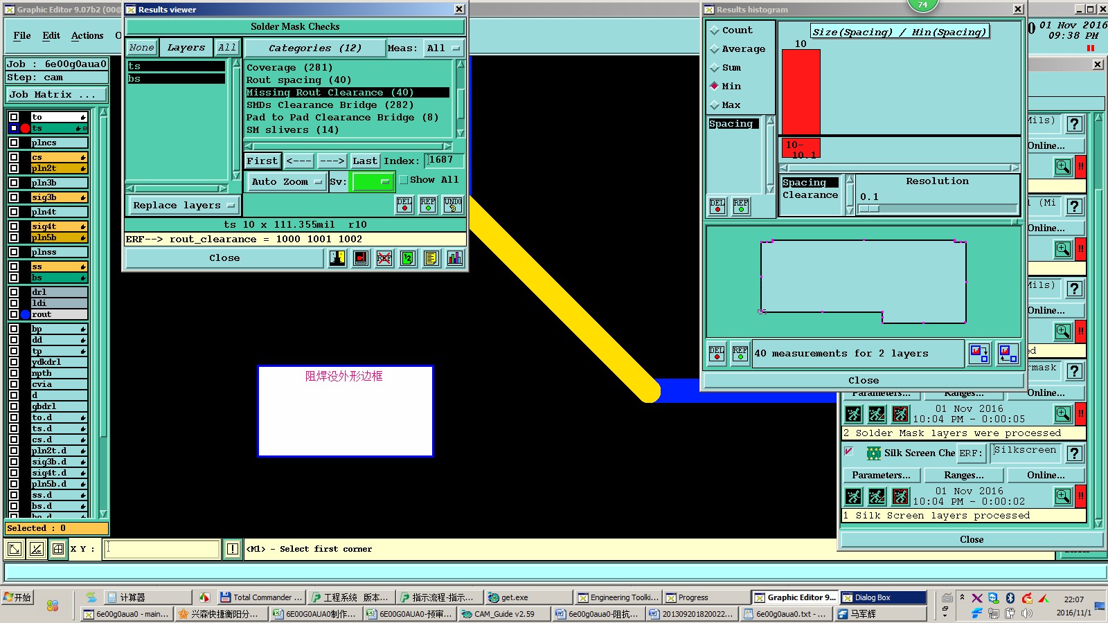Viewport: 1108px width, 623px height.
Task: Toggle the Show All checkbox
Action: [x=404, y=180]
